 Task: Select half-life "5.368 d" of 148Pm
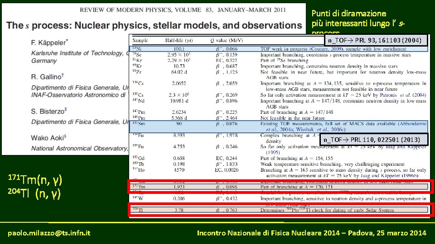[x=179, y=118]
